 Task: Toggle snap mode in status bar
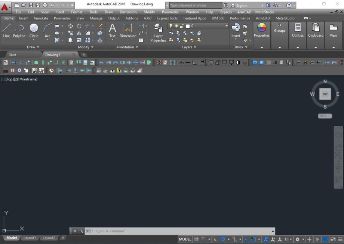tap(203, 239)
